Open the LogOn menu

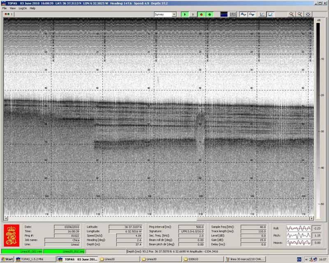click(x=23, y=8)
